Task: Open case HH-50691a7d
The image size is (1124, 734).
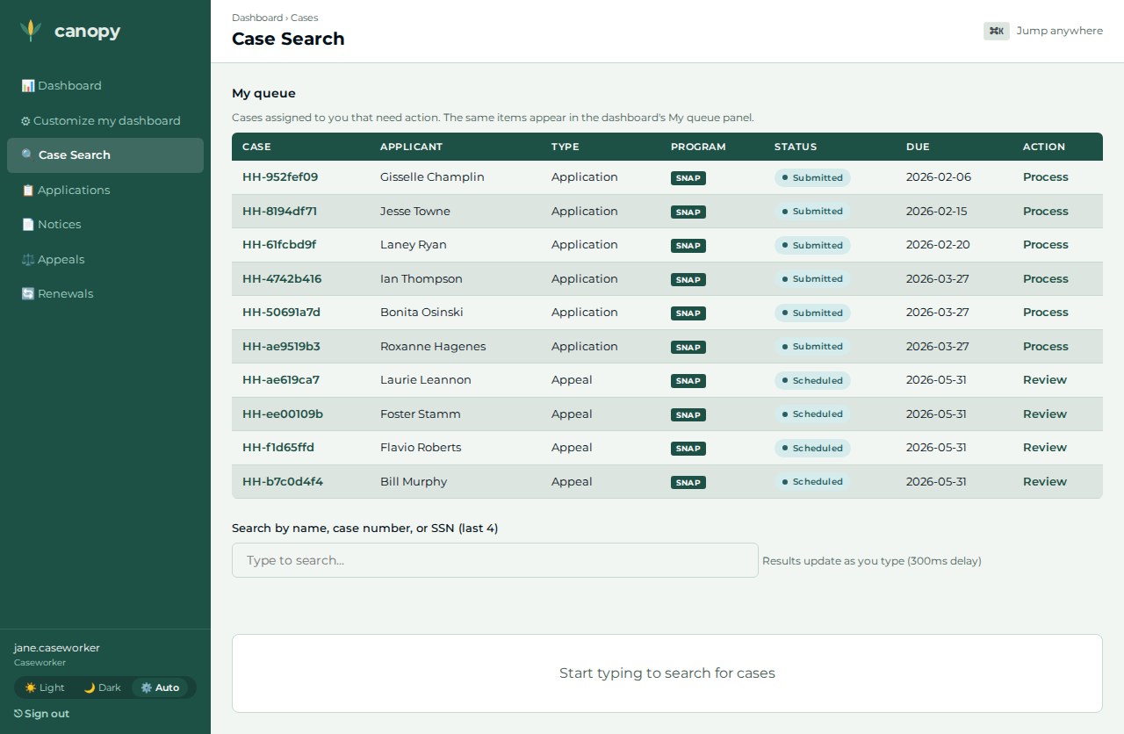Action: (x=281, y=313)
